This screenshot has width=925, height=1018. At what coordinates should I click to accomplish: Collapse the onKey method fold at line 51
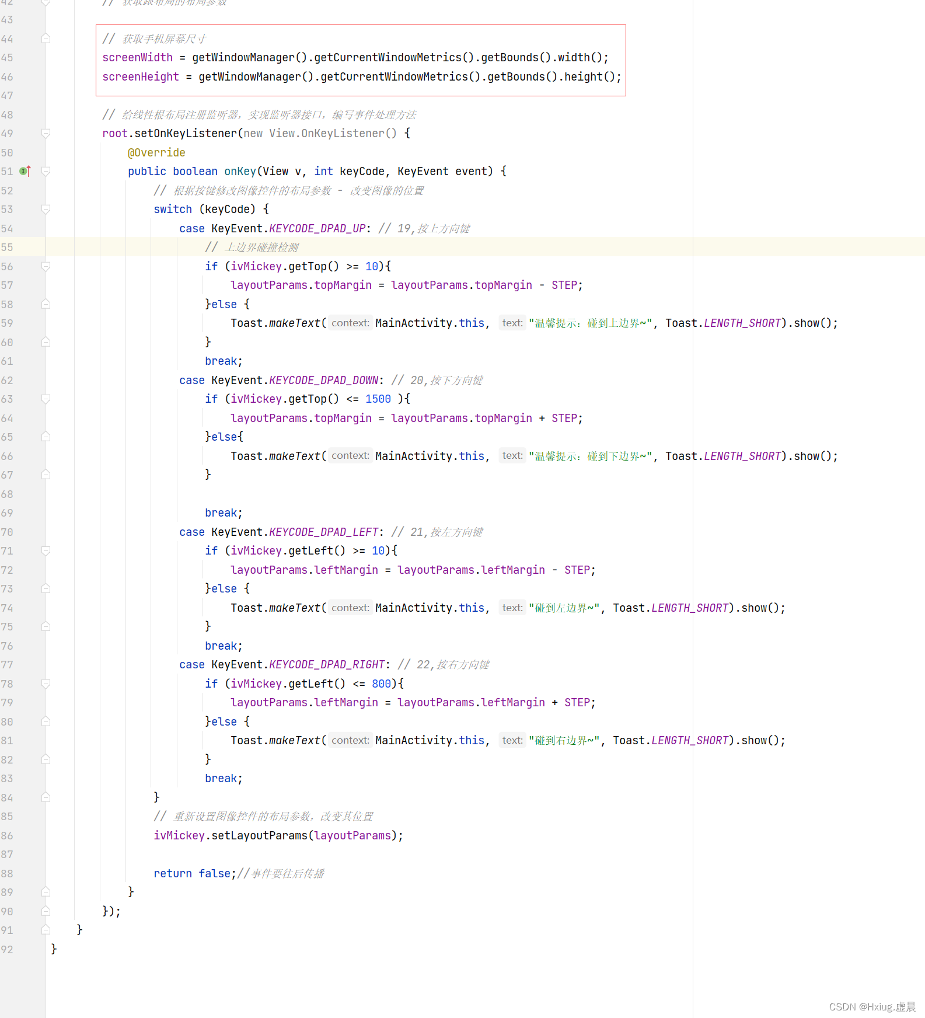[46, 171]
